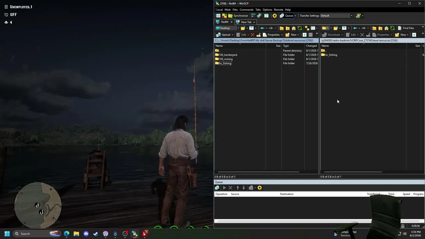Select local hc_fishing folder
The width and height of the screenshot is (425, 239).
(223, 63)
